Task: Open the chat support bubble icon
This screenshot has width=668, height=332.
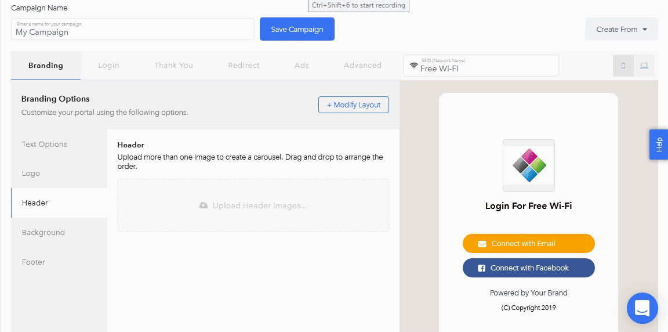Action: point(642,308)
